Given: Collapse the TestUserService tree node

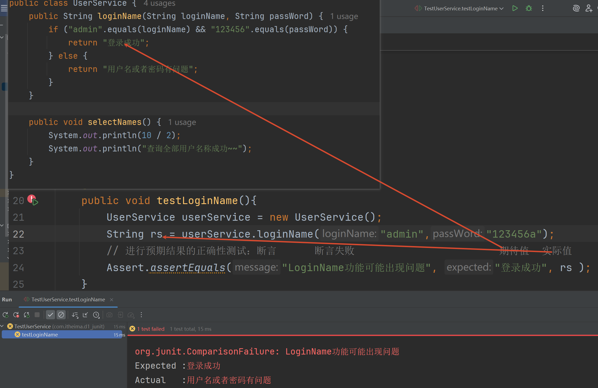Looking at the screenshot, I should click(x=2, y=326).
